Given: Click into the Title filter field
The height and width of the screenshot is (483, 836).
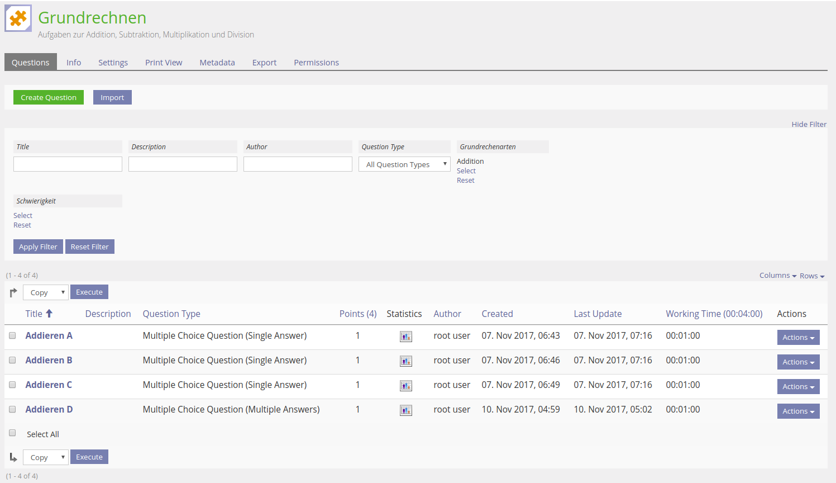Looking at the screenshot, I should click(68, 164).
